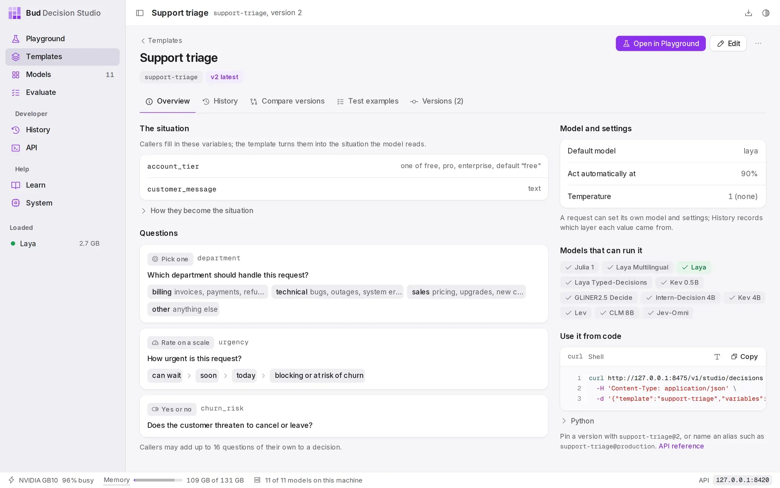Select the Jev-Omni model chip

pos(668,313)
